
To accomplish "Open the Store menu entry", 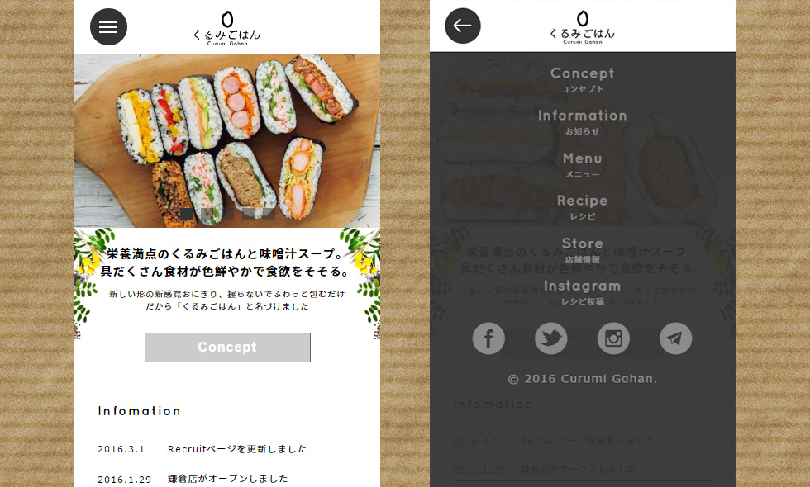I will click(582, 249).
